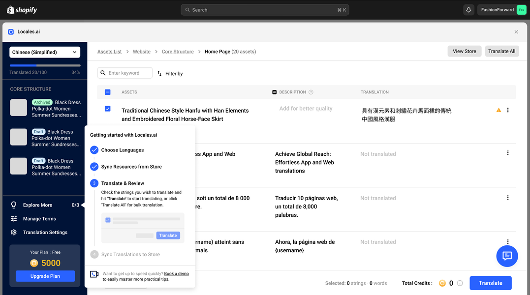This screenshot has height=295, width=530.
Task: Click the warning triangle on Hanfu translation
Action: 499,110
